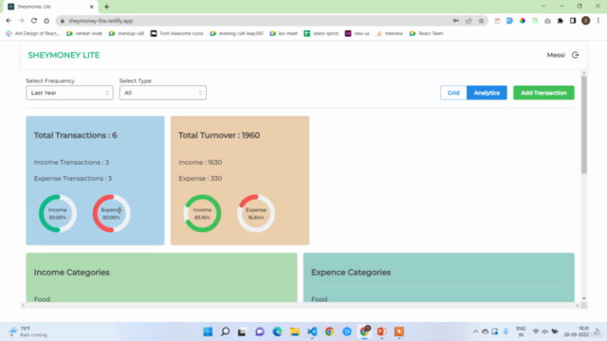Click the page vertical scrollbar thumb
607x341 pixels.
(x=584, y=124)
